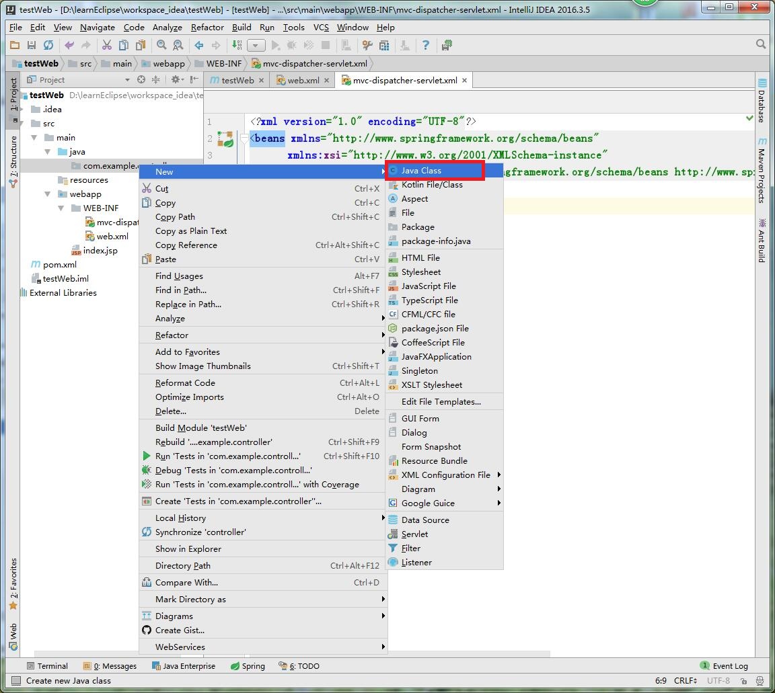Collapse the webapp folder node
775x693 pixels.
tap(48, 194)
